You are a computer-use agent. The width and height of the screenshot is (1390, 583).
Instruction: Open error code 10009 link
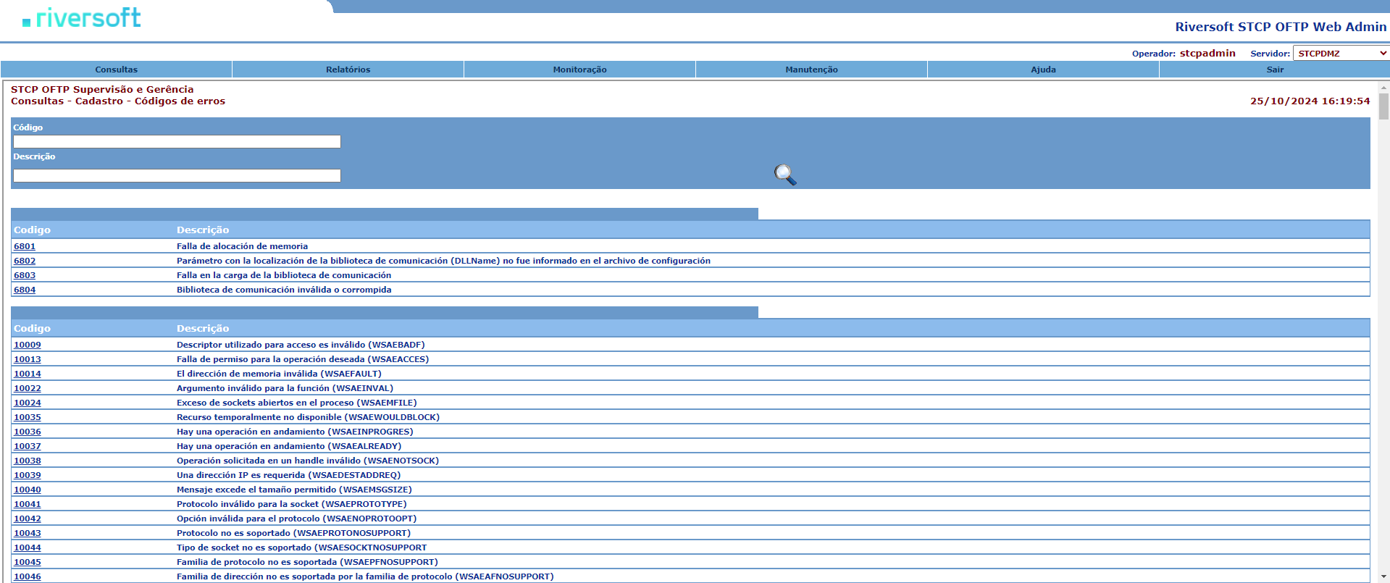coord(28,345)
